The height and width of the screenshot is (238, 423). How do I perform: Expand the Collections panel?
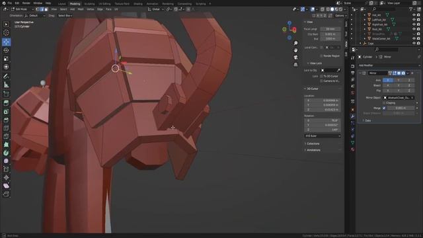[x=313, y=143]
